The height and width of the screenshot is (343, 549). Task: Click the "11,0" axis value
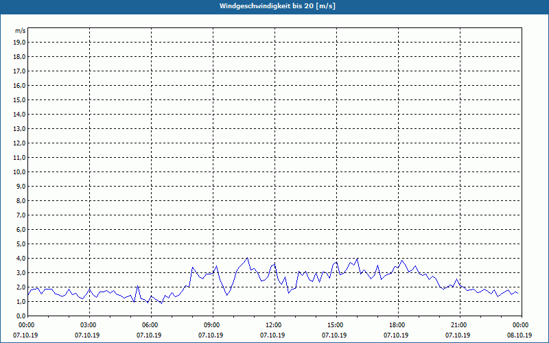pos(20,158)
